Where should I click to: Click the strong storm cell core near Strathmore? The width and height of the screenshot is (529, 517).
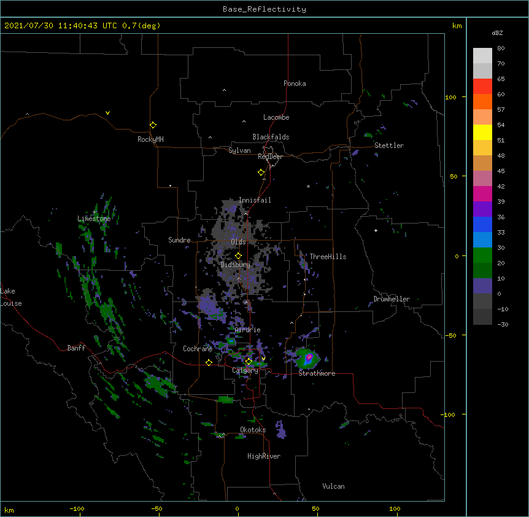(x=309, y=357)
